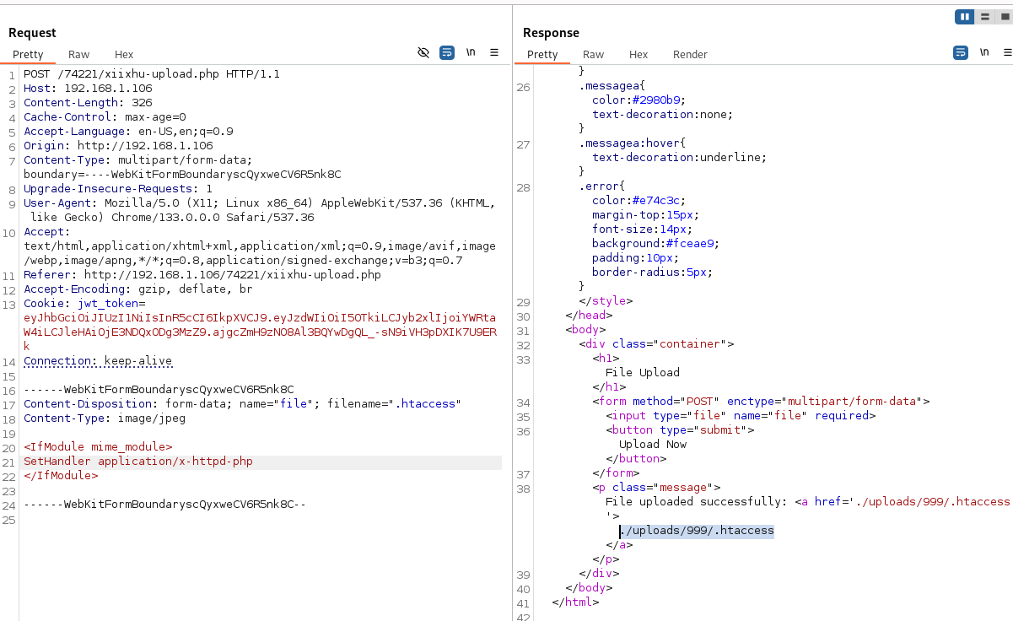This screenshot has height=621, width=1013.
Task: Select the combined tabbed layout icon
Action: click(1003, 17)
